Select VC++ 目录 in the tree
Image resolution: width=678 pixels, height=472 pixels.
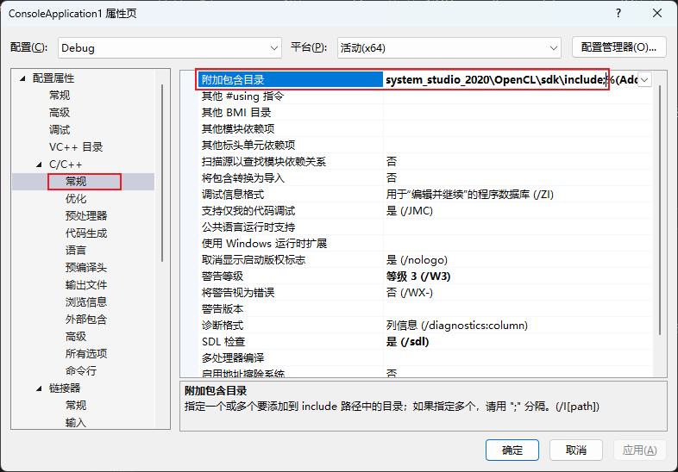[x=76, y=147]
